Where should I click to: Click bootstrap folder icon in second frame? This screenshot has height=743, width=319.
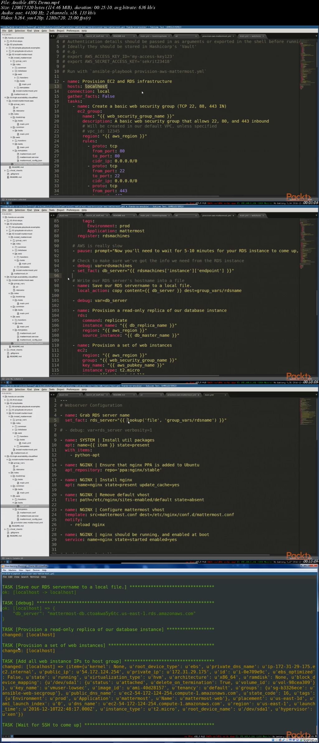click(14, 297)
